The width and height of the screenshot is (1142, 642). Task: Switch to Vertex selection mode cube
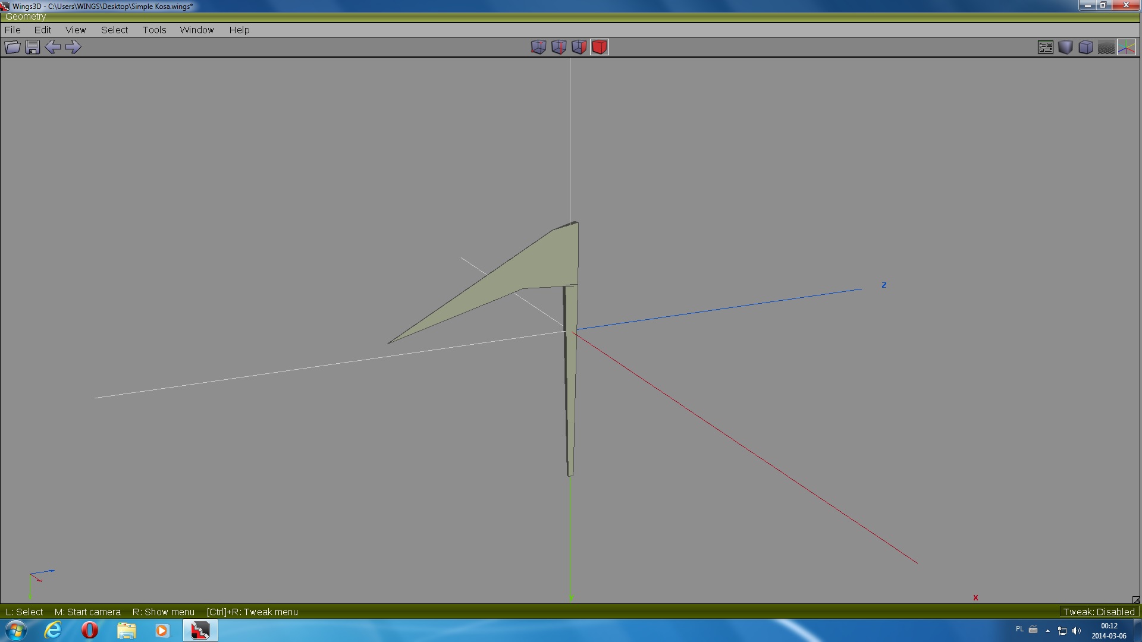[538, 47]
